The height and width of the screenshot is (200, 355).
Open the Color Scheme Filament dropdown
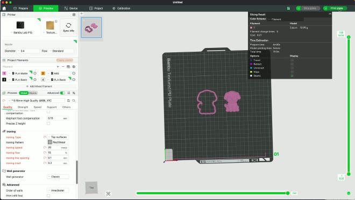point(286,19)
